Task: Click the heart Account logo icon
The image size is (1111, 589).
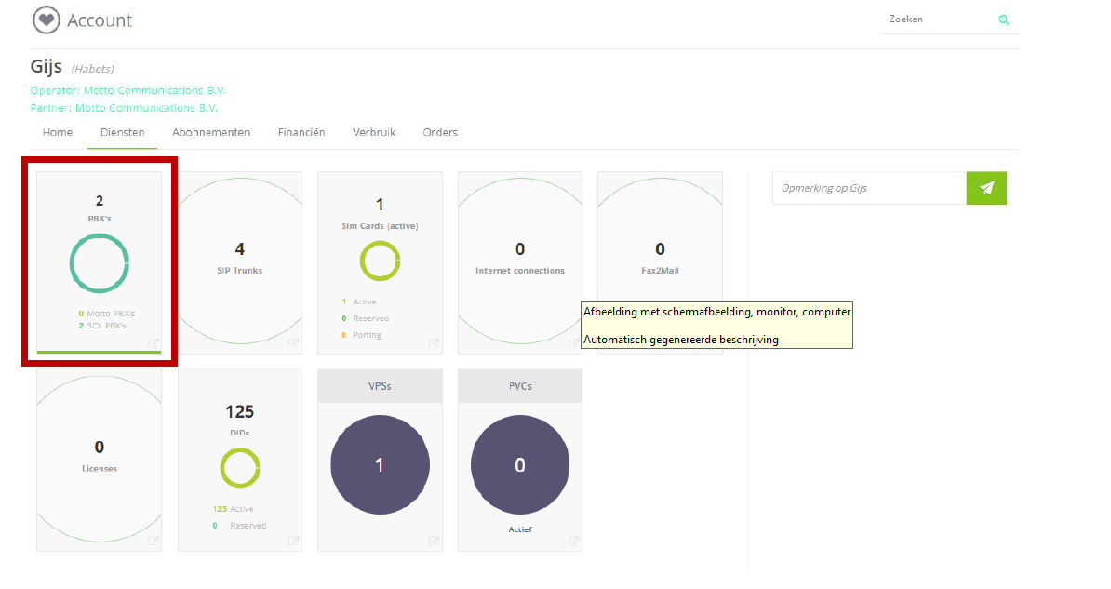Action: [x=46, y=20]
